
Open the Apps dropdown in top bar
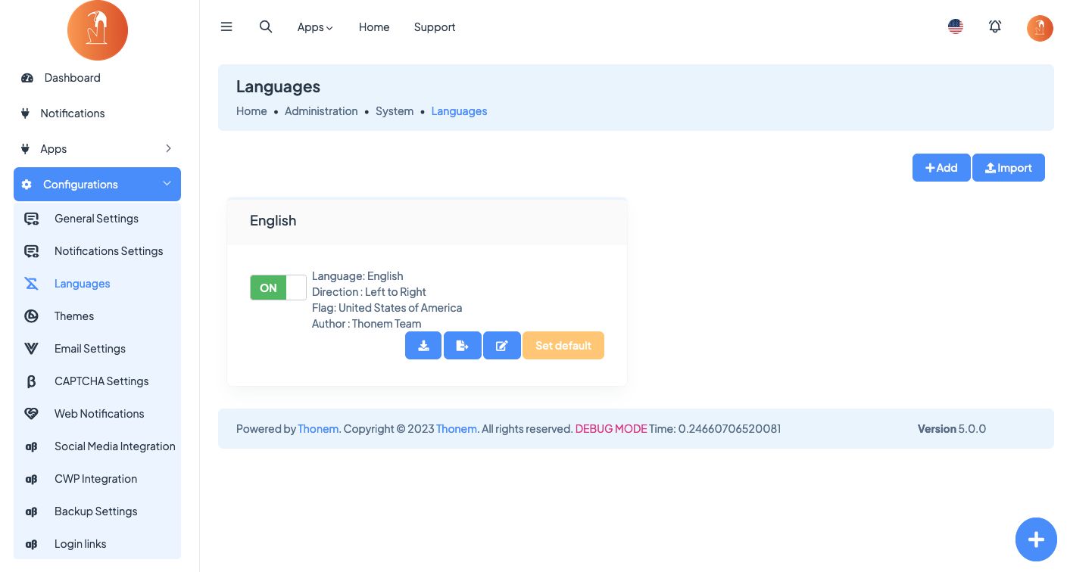click(315, 27)
